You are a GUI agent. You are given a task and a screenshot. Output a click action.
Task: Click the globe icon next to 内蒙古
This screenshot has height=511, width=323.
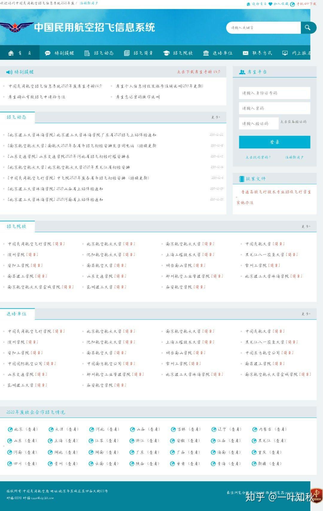[255, 429]
